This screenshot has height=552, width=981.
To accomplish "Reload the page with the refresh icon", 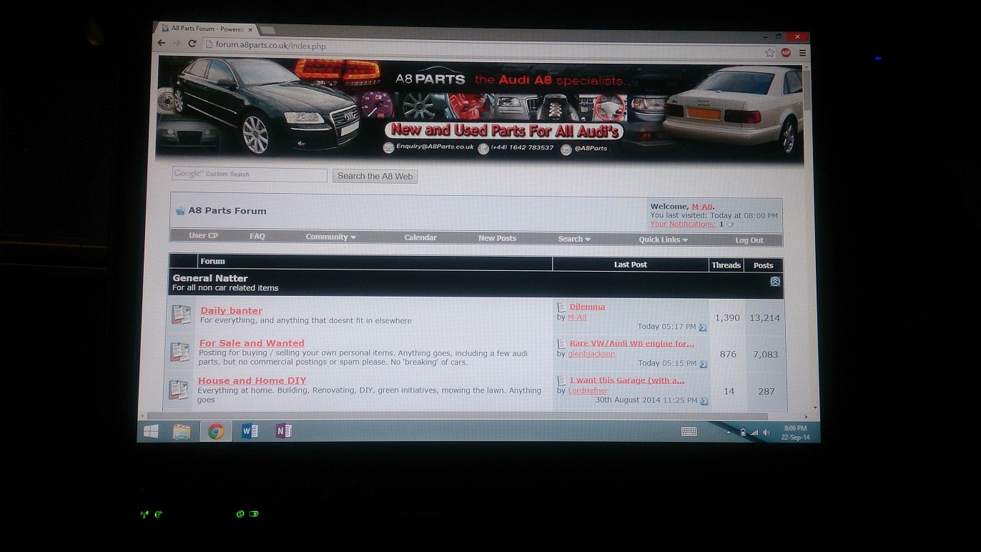I will [192, 44].
